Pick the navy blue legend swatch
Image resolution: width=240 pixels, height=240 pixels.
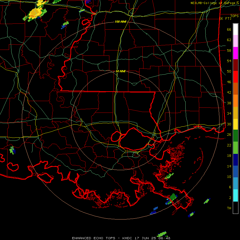click(235, 160)
